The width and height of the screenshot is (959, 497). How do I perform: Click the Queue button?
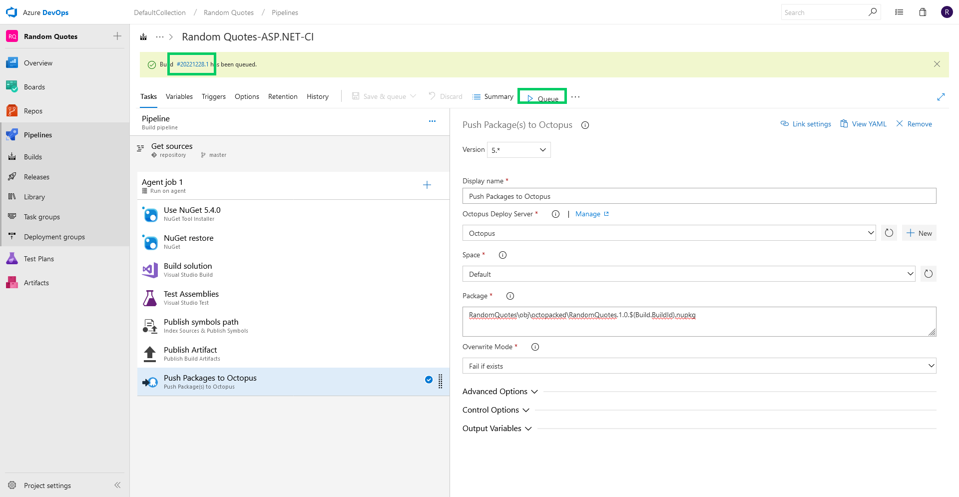(x=542, y=98)
